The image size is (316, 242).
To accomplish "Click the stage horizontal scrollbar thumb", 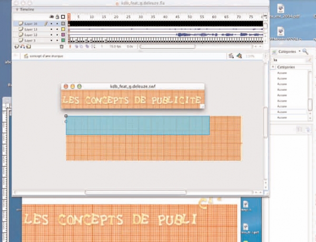I will coord(136,192).
